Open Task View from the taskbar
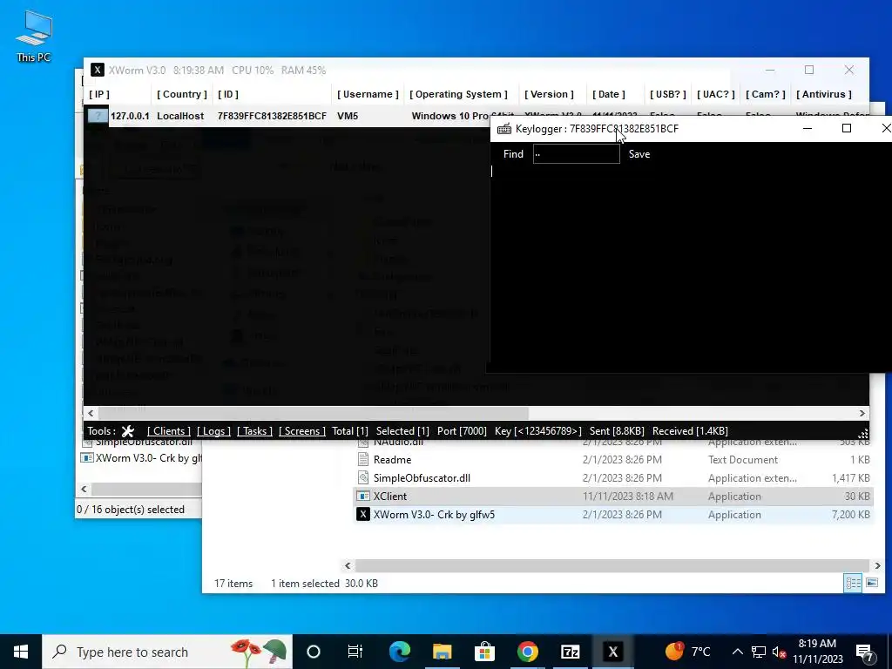 tap(355, 652)
